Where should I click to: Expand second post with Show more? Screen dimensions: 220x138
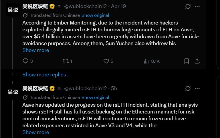point(35,132)
